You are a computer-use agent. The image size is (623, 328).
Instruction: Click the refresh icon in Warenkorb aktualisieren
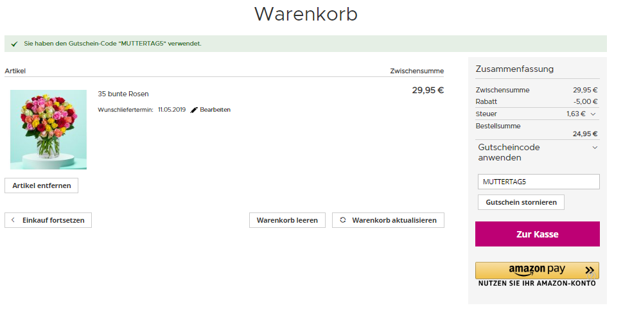343,220
